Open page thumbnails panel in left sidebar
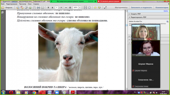The height and width of the screenshot is (95, 170). click(x=2, y=12)
